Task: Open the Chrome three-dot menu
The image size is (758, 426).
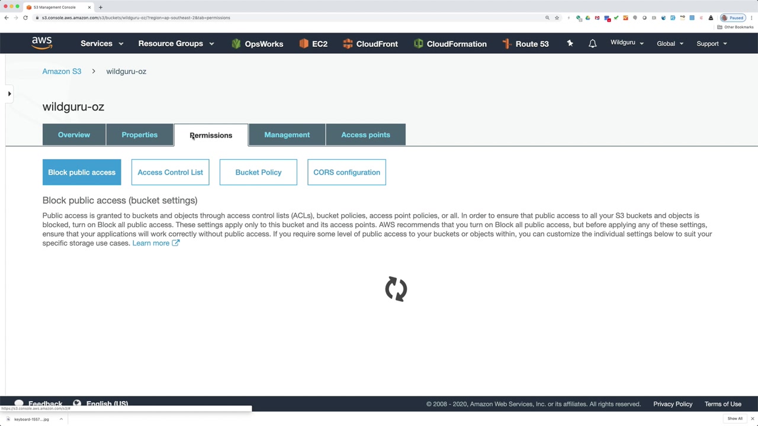Action: pyautogui.click(x=751, y=18)
